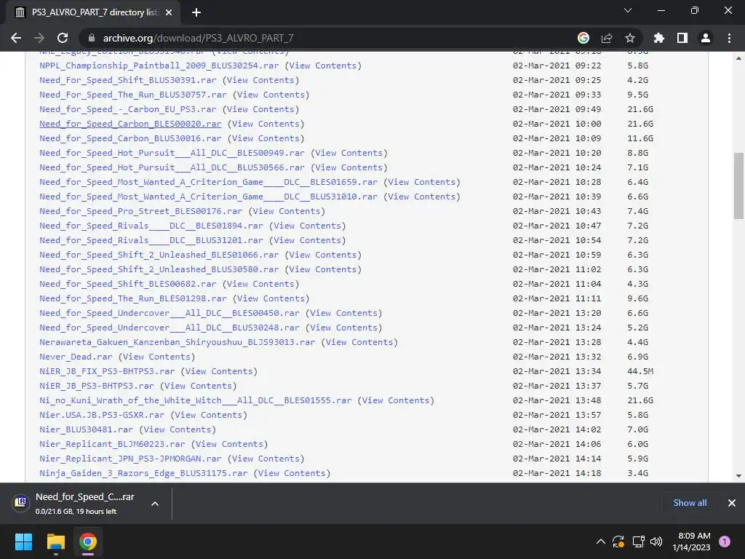View Contents of Most_Wanted BLUS31010 rar
Screen dimensions: 745x559
click(x=422, y=197)
